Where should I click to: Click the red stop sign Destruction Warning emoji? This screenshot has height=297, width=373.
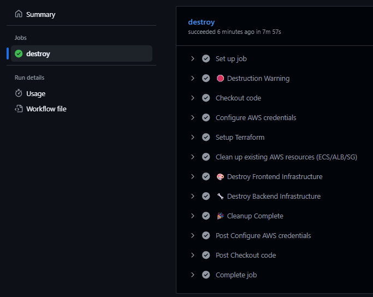(x=220, y=78)
